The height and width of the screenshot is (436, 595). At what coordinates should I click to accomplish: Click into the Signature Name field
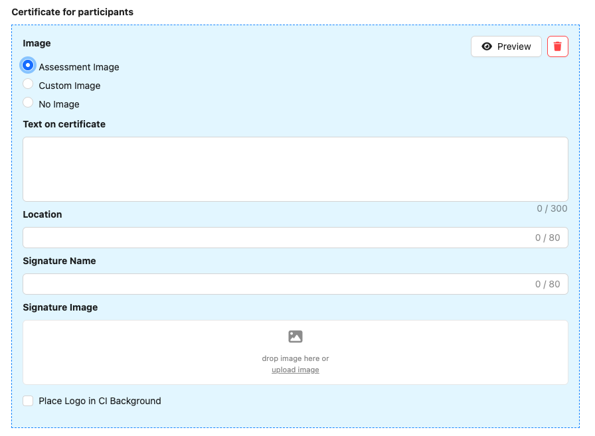(296, 284)
